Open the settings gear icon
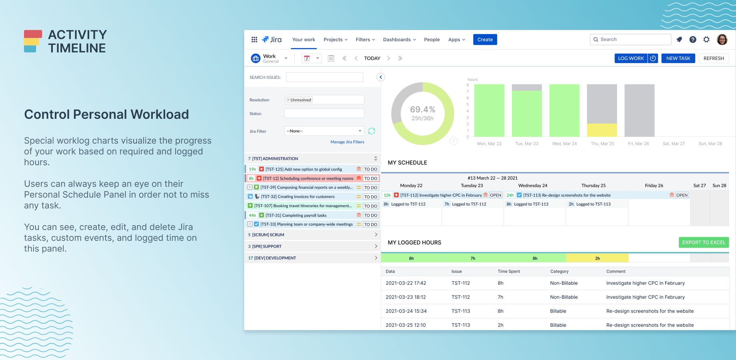736x360 pixels. (x=706, y=40)
